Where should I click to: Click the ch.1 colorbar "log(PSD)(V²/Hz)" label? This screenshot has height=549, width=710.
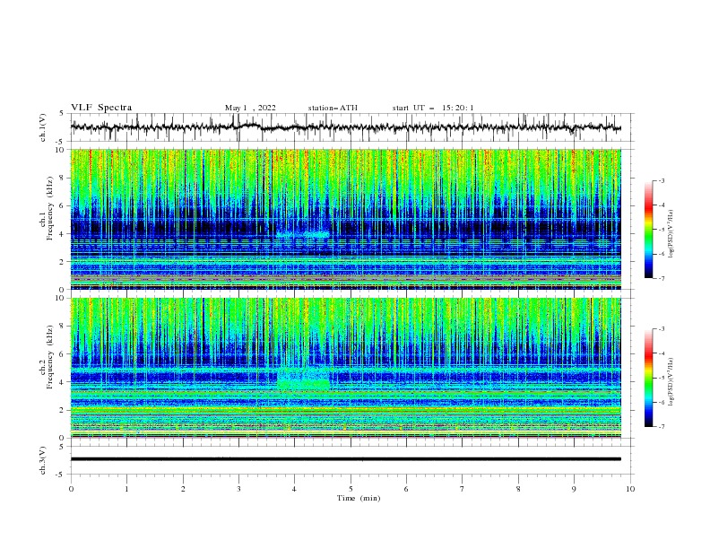pos(671,234)
